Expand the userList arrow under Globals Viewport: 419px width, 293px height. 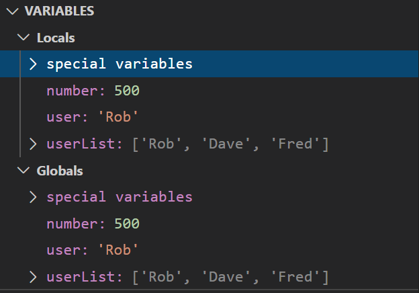pyautogui.click(x=33, y=277)
